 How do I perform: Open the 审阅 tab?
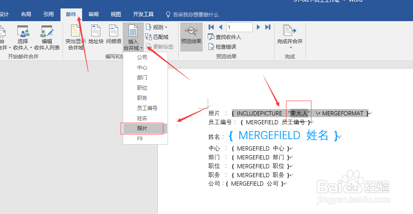(94, 14)
